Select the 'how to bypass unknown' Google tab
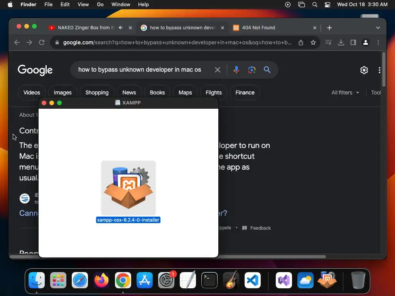Screen dimensions: 395x296 pyautogui.click(x=182, y=28)
